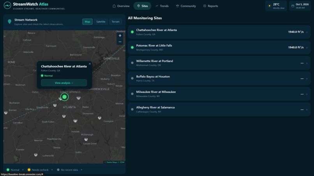Screen dimensions: 314x176
Task: Click green status dot for Chattahoochee River row
Action: [132, 32]
